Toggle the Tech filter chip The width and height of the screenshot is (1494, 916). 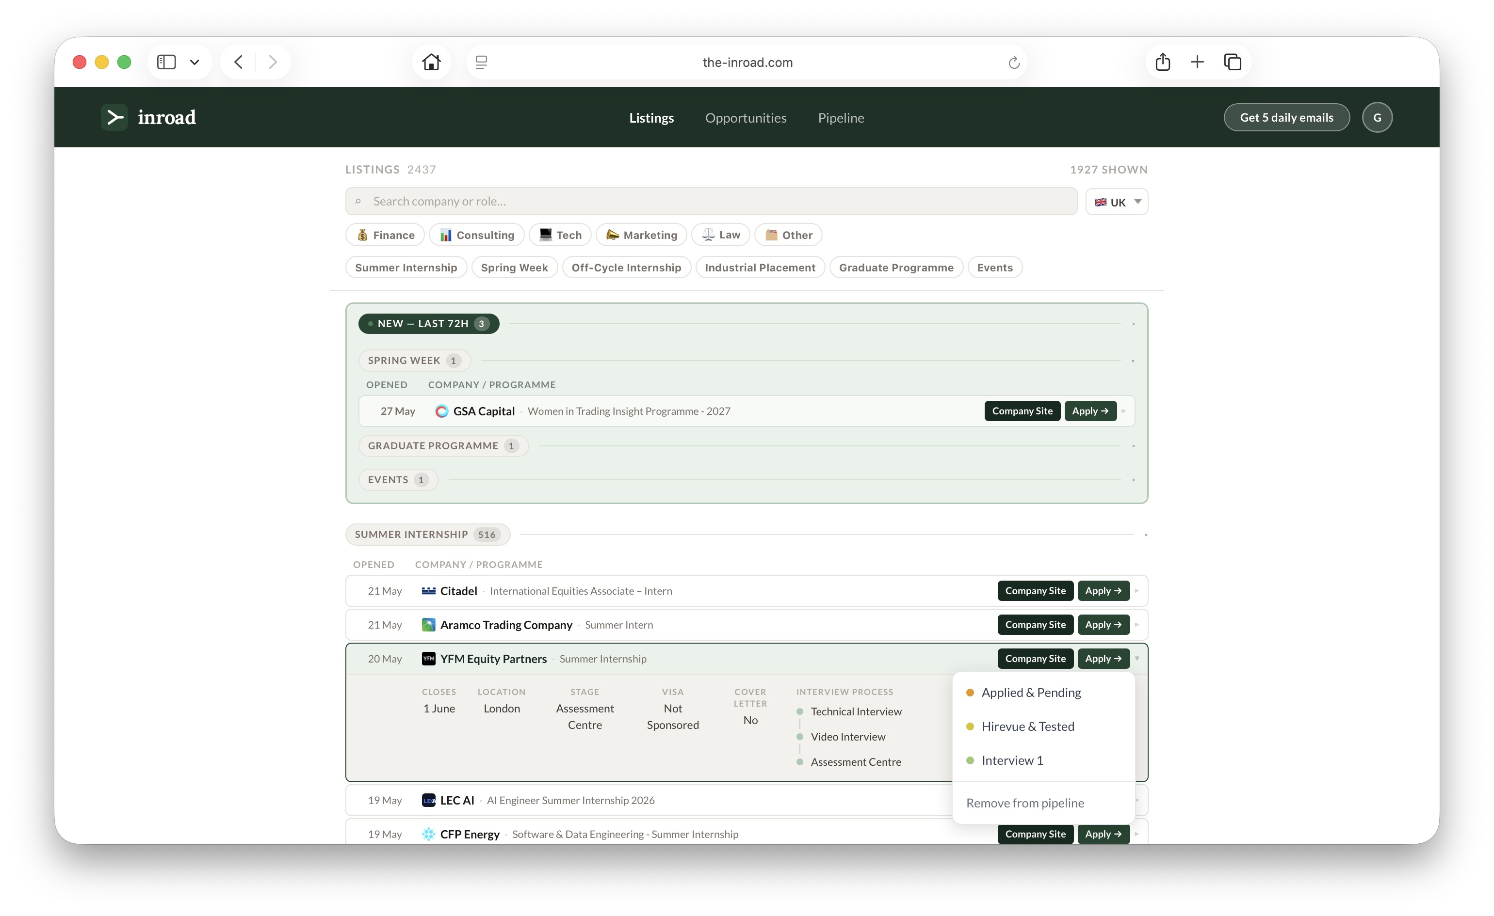point(560,235)
